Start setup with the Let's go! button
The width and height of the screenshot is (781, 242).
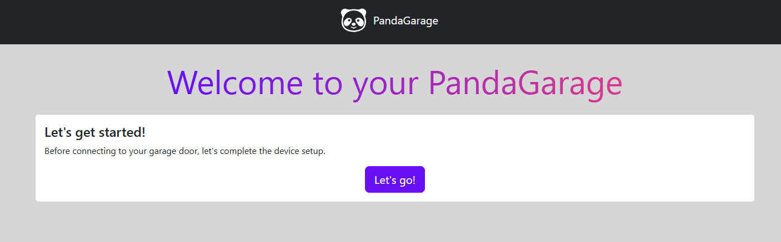point(395,180)
